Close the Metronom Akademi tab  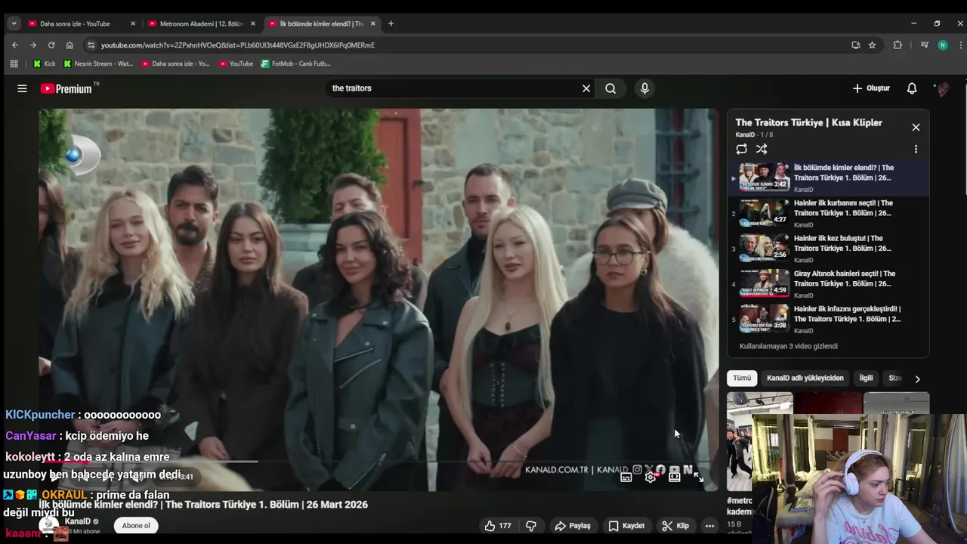(253, 23)
